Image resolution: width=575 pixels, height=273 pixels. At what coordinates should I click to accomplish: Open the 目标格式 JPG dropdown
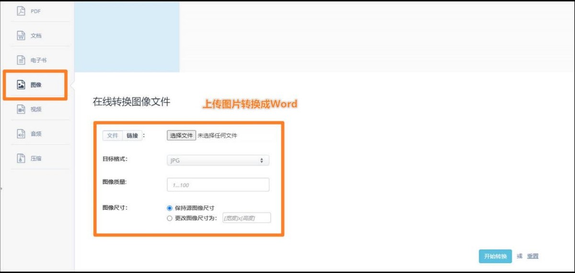(x=218, y=160)
